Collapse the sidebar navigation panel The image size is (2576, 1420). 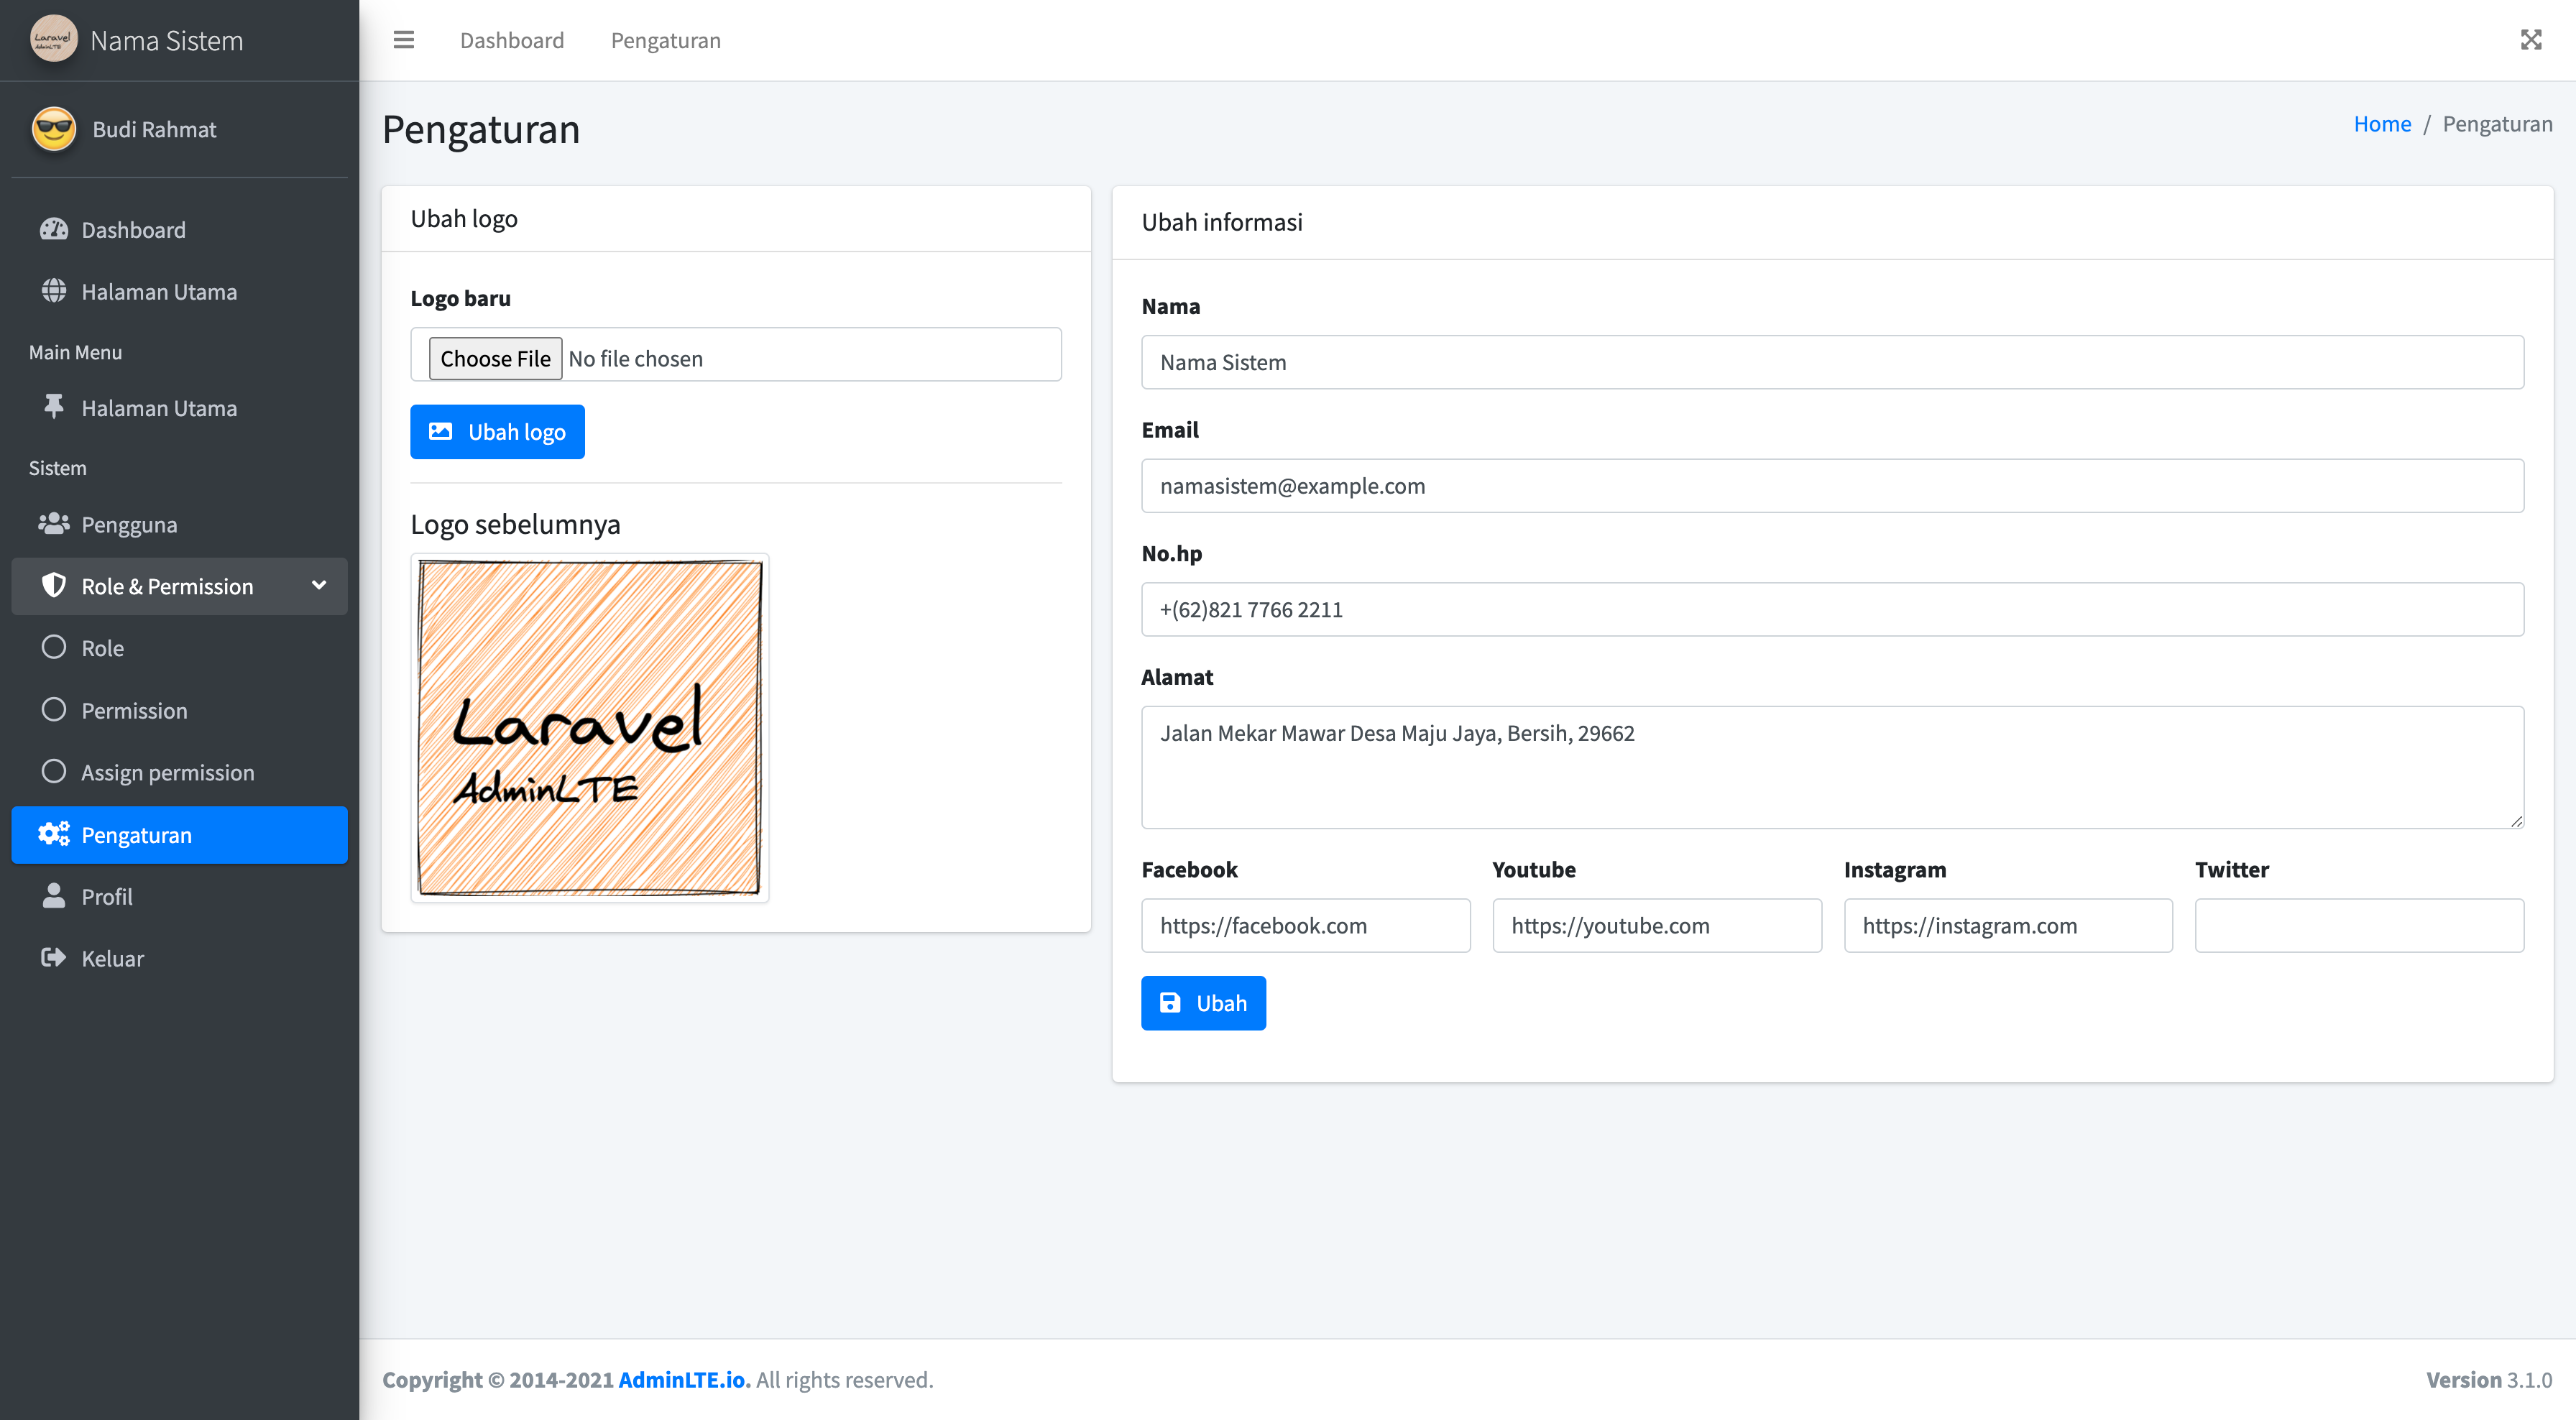pos(404,39)
